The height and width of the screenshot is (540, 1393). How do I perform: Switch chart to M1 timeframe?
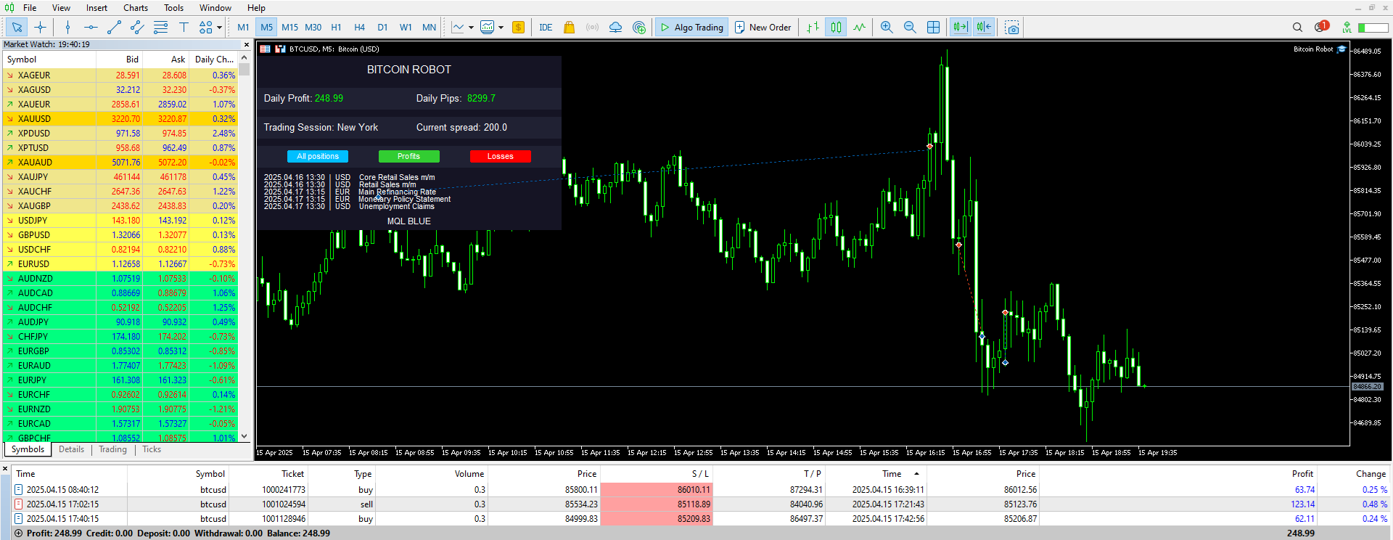pyautogui.click(x=243, y=28)
